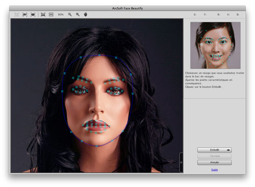Click the ArcSoft Face Beautify window title

tap(127, 8)
